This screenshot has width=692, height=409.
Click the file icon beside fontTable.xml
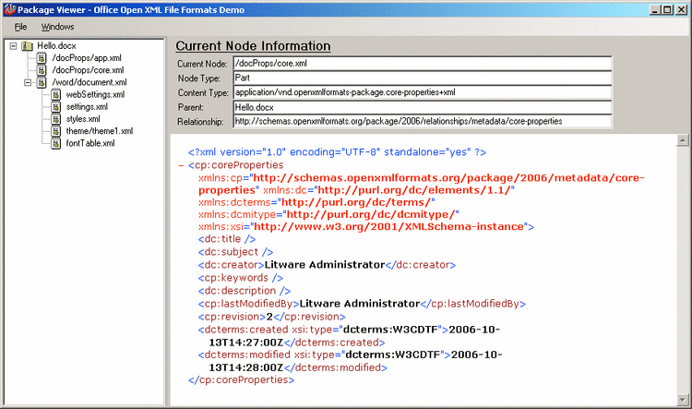click(x=55, y=143)
